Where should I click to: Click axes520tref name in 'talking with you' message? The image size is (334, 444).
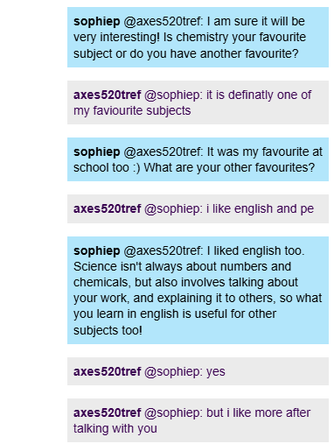coord(107,412)
